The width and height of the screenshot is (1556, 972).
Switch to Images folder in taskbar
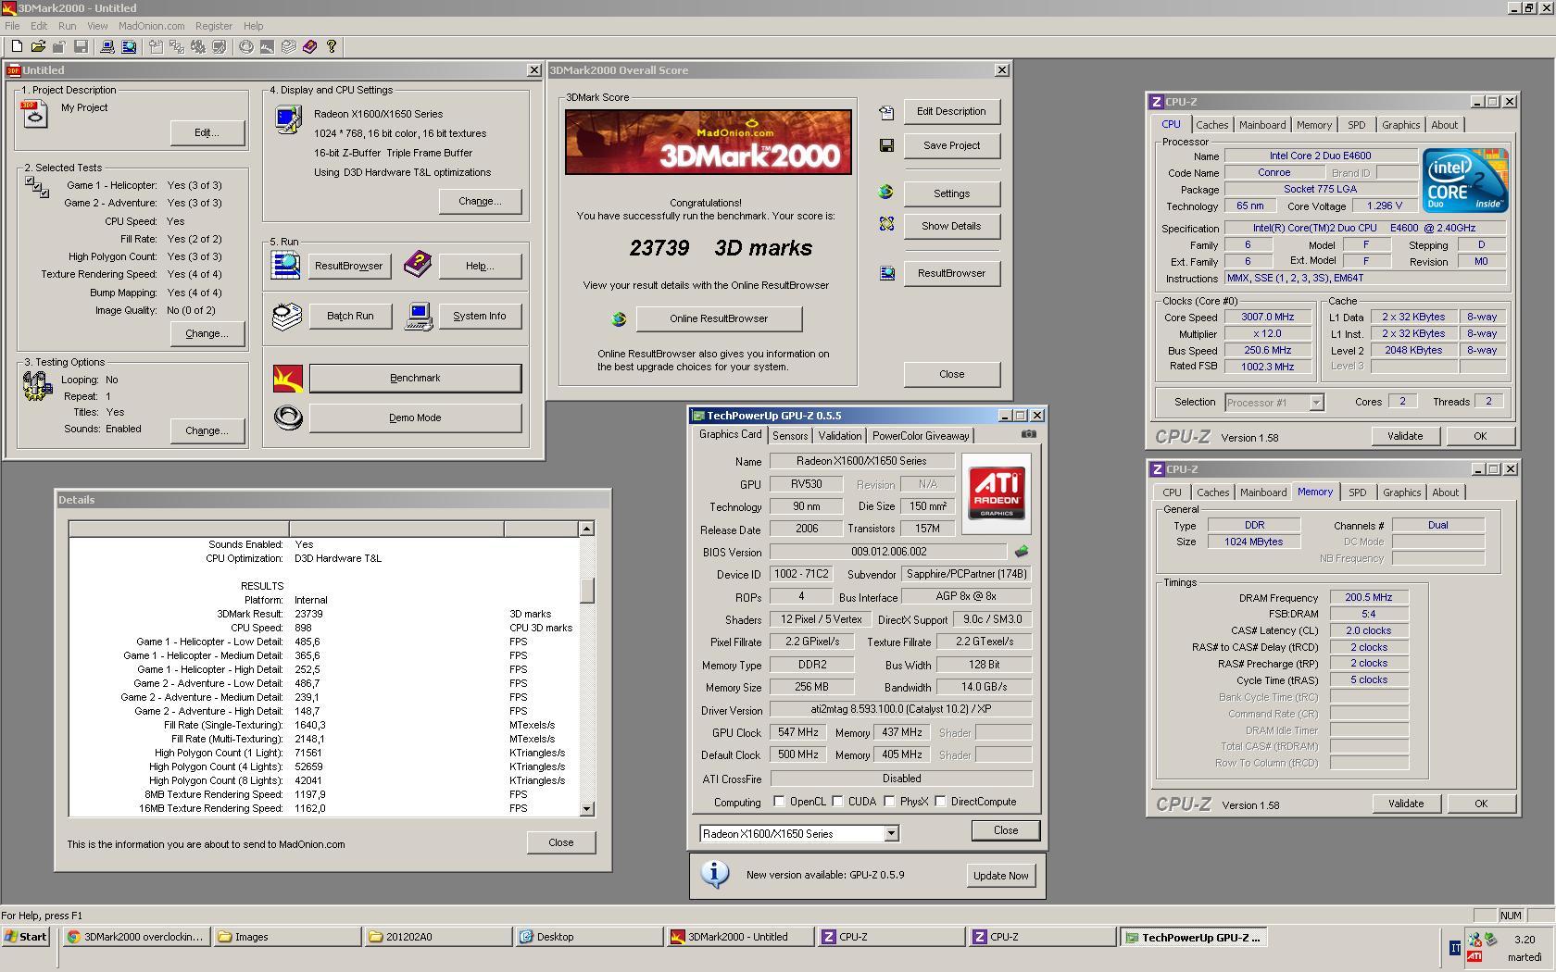(x=287, y=937)
